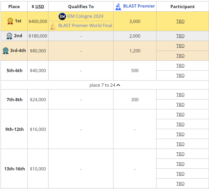
Task: Click the Participant column header
Action: [182, 6]
